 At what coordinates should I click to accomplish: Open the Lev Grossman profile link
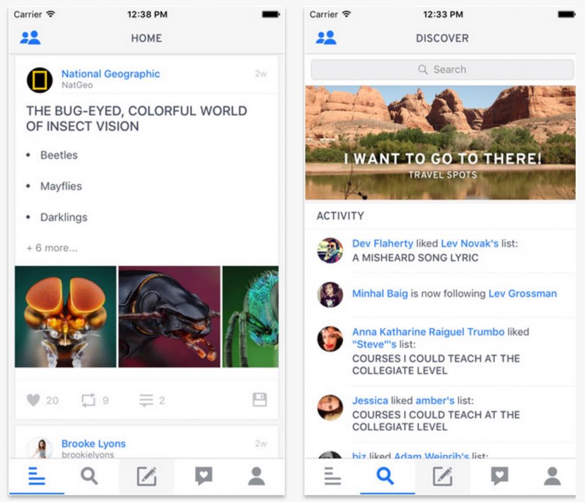pos(522,294)
